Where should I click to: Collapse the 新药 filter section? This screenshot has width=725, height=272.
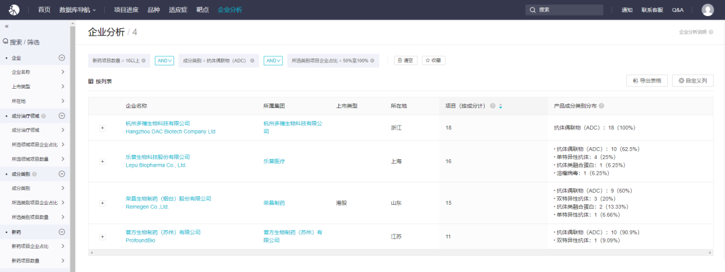62,232
